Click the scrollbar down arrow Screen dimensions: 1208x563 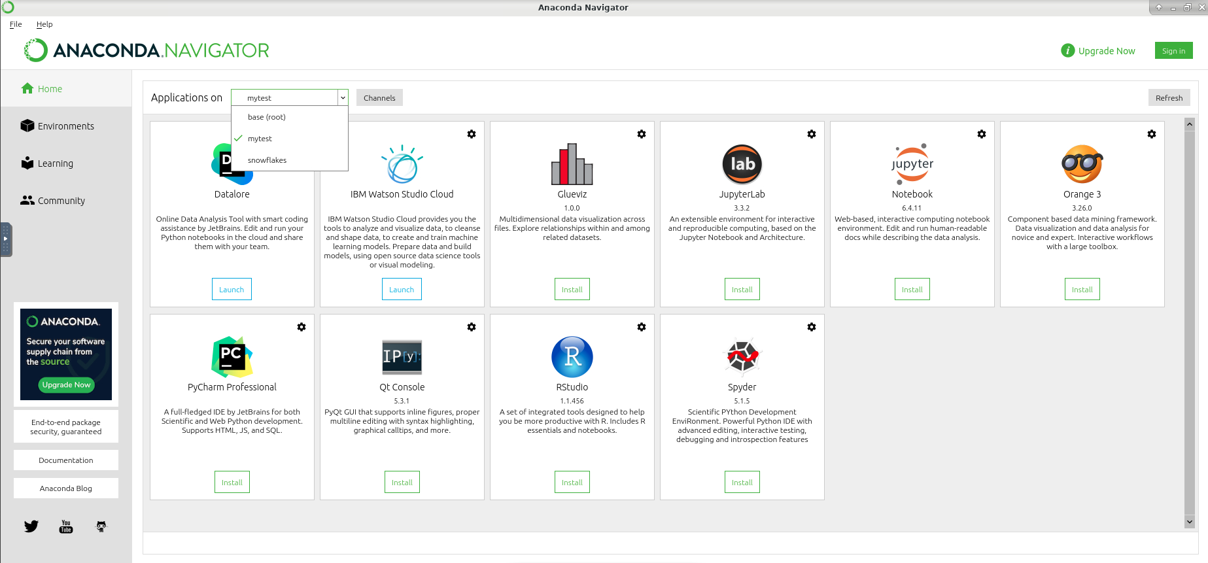[x=1190, y=522]
